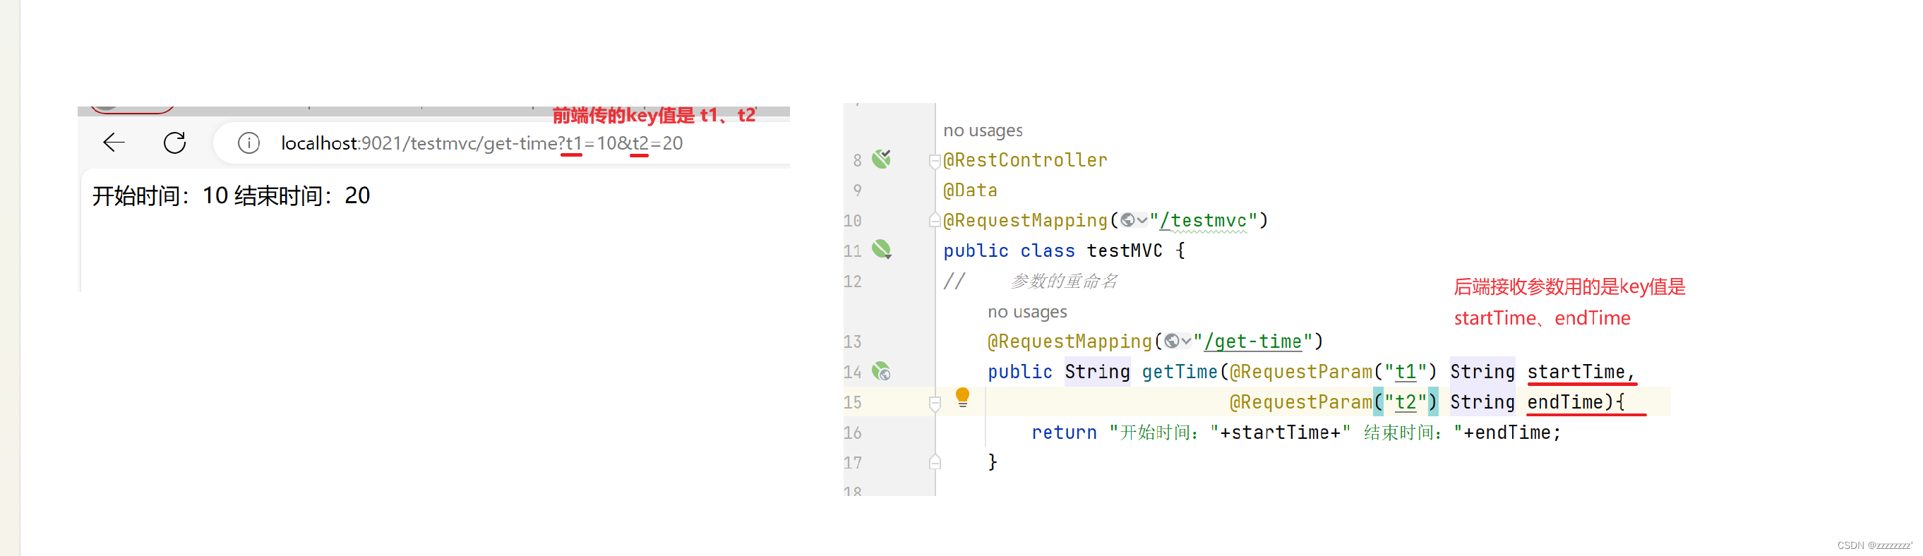1923x556 pixels.
Task: Click the return keyword on line 16
Action: point(1064,432)
